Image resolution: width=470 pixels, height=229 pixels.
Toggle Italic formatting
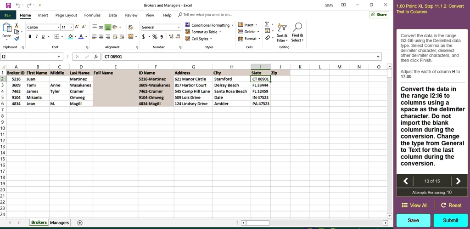[37, 37]
